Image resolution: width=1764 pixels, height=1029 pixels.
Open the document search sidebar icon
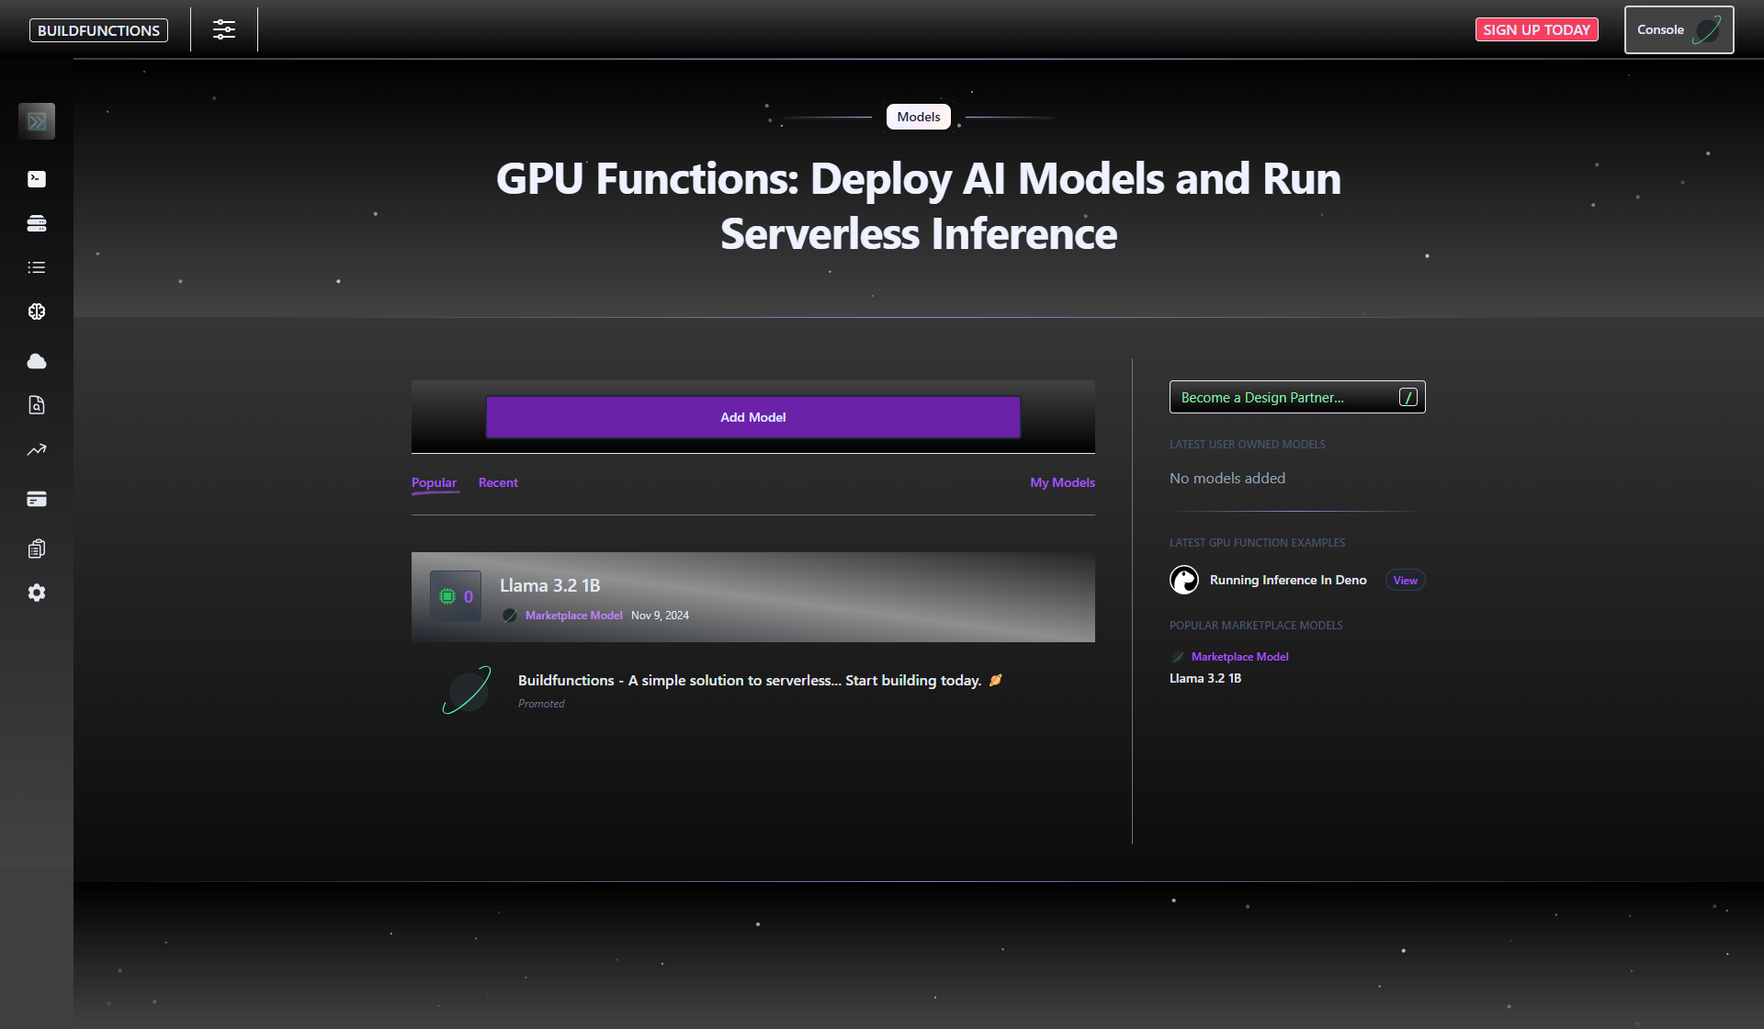(37, 405)
